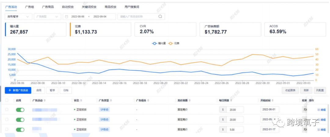Viewport: 330px width, 137px height.
Task: Sort by the 广告活动 column icon
Action: (x=45, y=100)
